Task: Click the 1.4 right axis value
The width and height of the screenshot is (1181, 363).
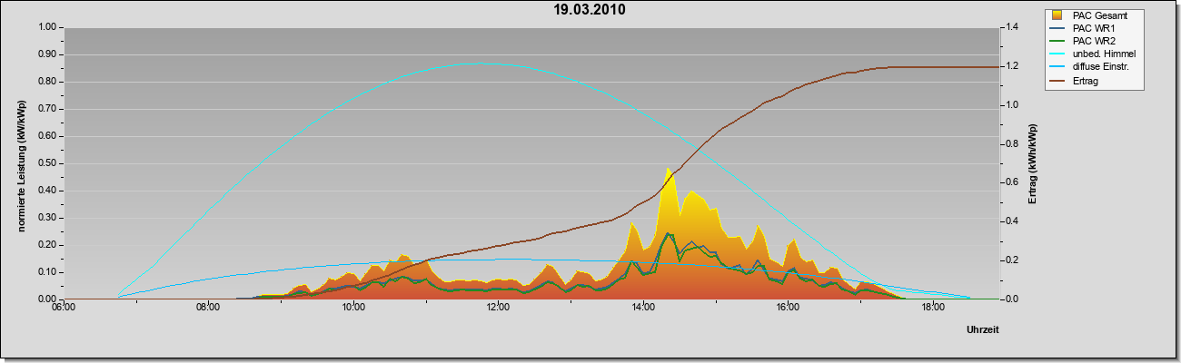Action: pos(1011,27)
